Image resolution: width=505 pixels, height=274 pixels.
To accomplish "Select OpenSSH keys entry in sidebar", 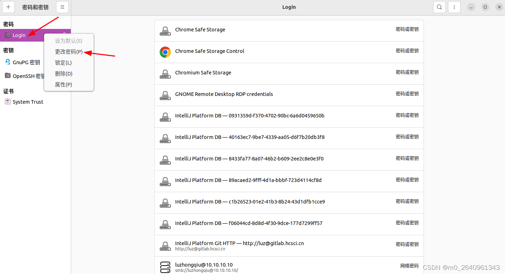I will [35, 76].
